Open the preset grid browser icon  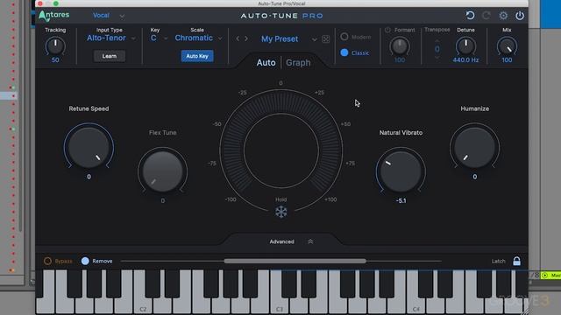pyautogui.click(x=325, y=39)
